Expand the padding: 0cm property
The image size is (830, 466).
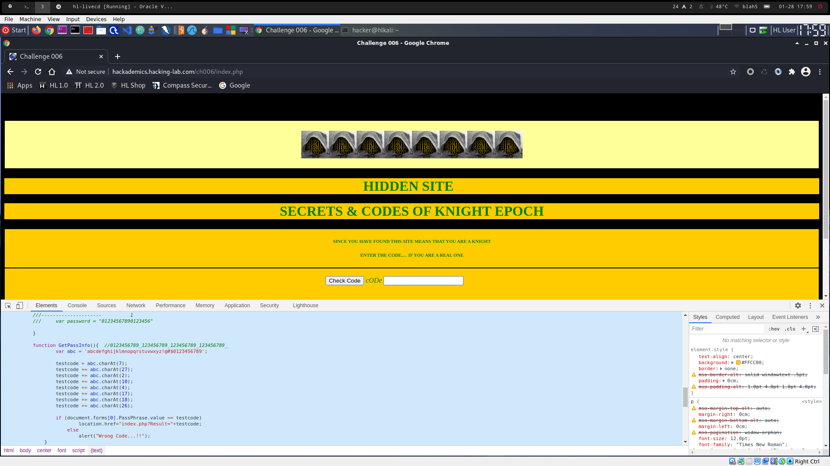click(x=724, y=381)
